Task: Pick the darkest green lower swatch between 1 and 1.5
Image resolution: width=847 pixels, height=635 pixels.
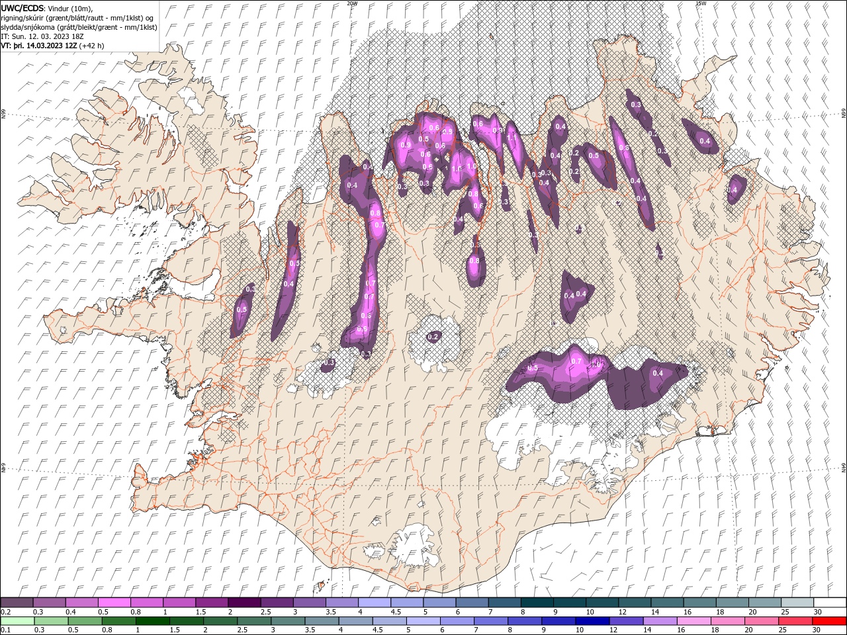Action: pyautogui.click(x=152, y=621)
